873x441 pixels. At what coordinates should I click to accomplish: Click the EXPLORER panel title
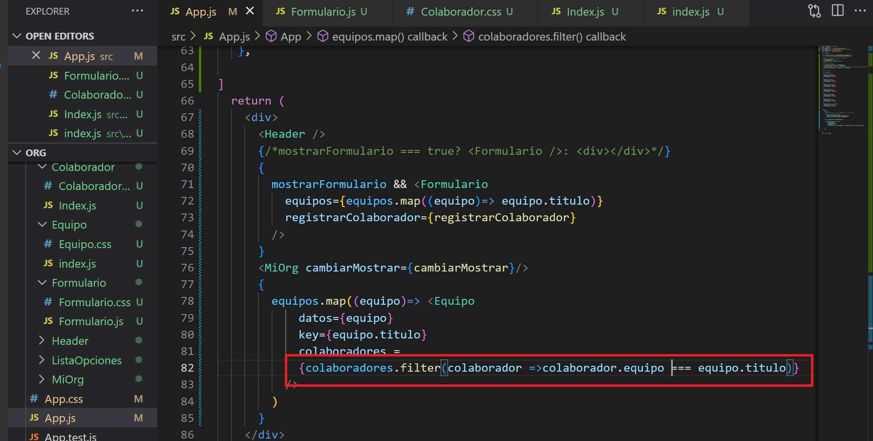point(47,11)
